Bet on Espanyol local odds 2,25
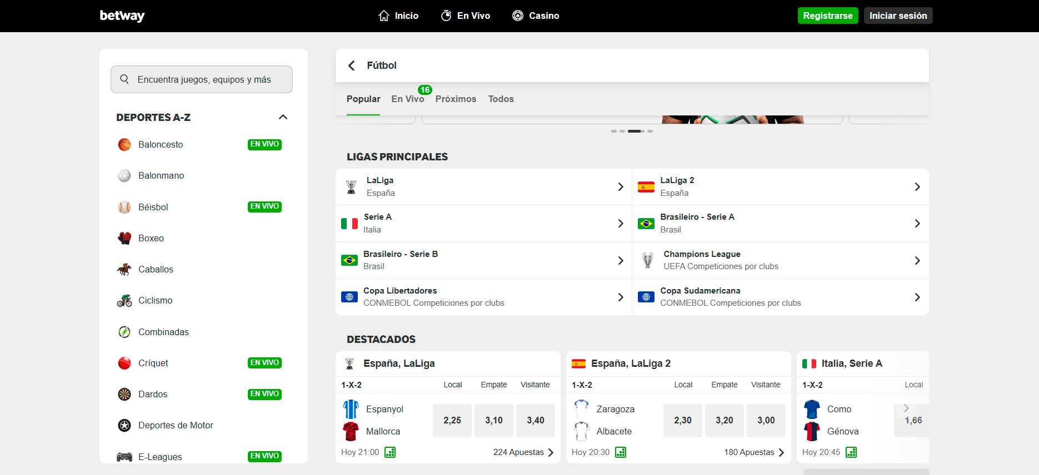 coord(452,421)
